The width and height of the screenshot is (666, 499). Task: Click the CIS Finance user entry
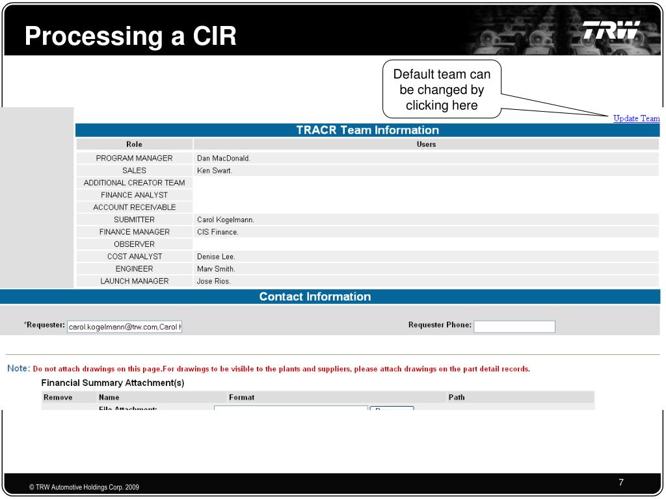coord(217,232)
